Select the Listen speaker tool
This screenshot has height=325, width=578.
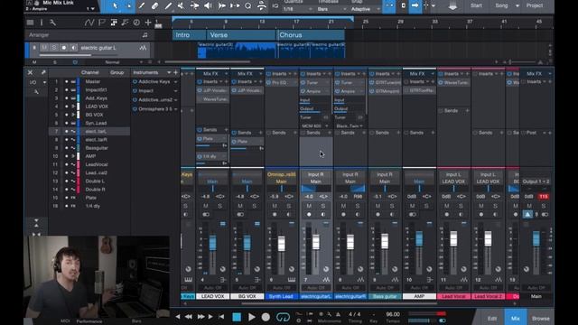(208, 6)
